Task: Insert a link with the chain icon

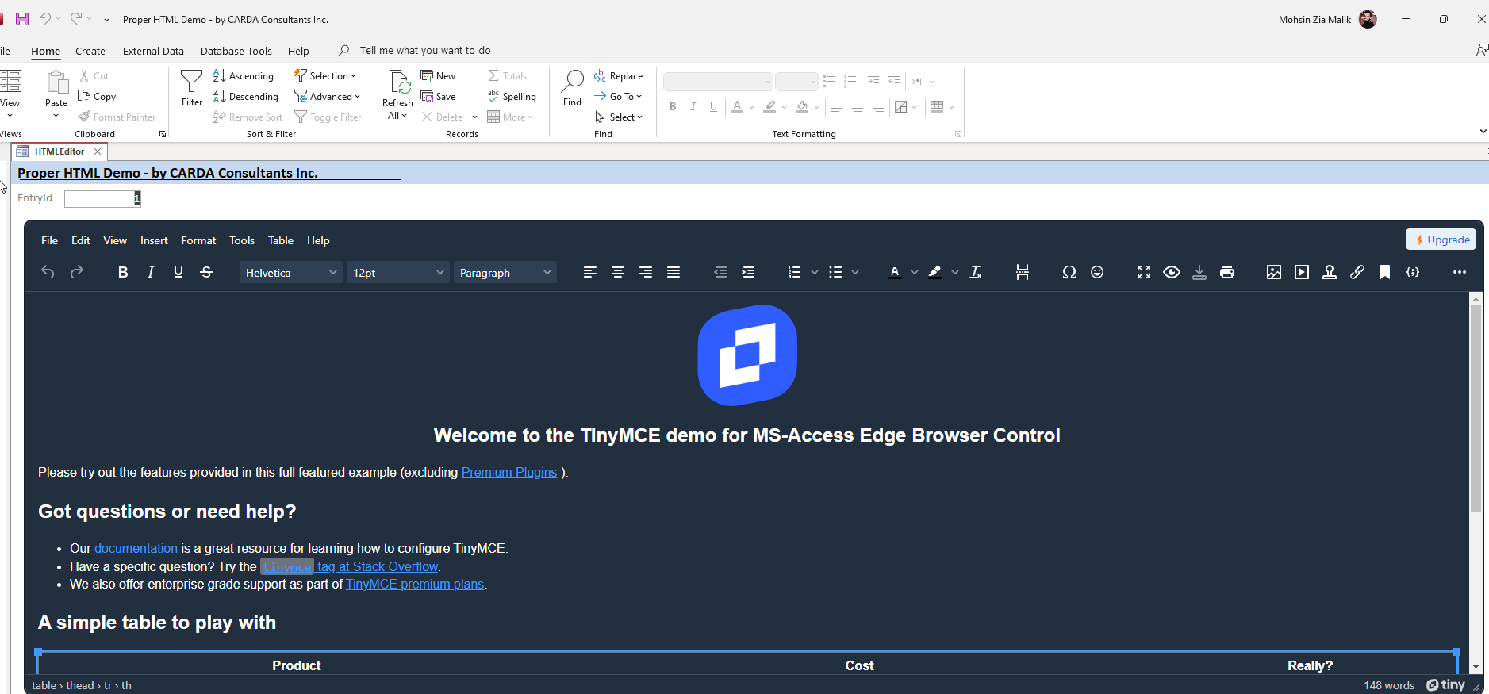Action: [1357, 272]
